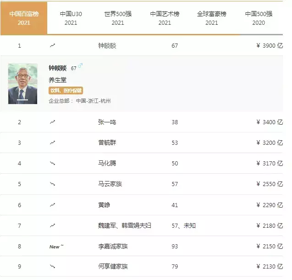
Task: Click the downward trend icon in 马云家族's row
Action: 53,184
